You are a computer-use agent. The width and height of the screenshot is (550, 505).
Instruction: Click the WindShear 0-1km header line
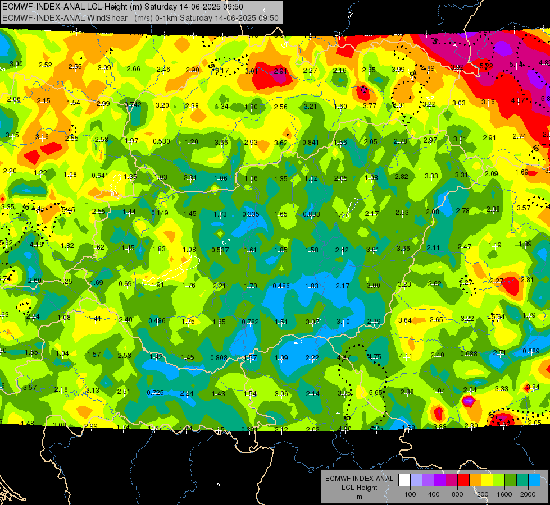[x=140, y=18]
